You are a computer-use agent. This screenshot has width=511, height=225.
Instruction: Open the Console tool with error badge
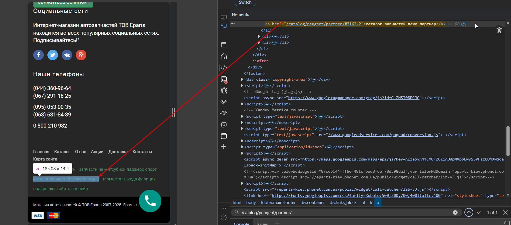coord(224,80)
